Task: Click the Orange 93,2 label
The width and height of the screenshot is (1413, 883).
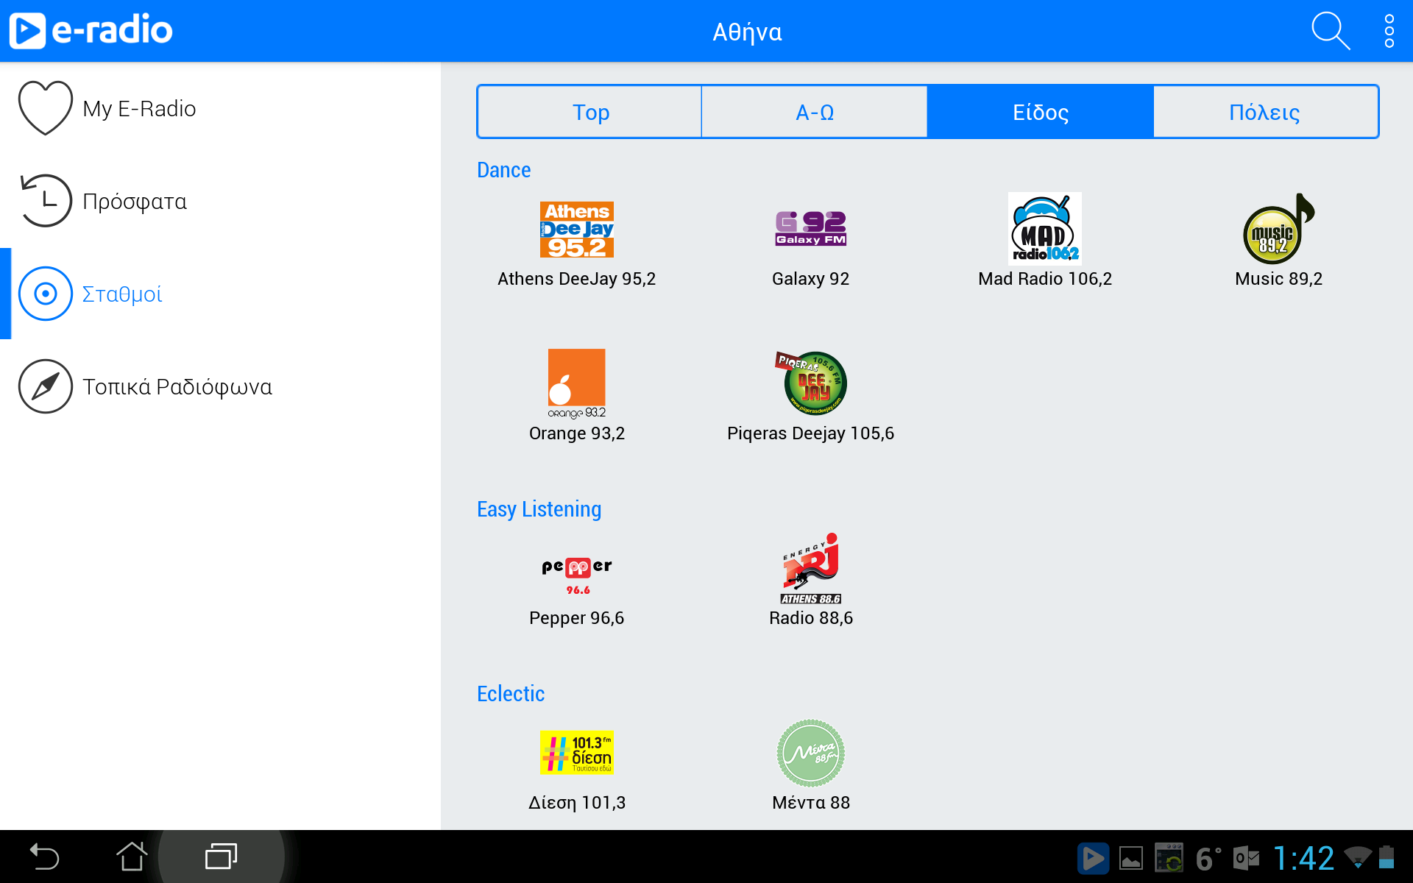Action: pyautogui.click(x=577, y=433)
